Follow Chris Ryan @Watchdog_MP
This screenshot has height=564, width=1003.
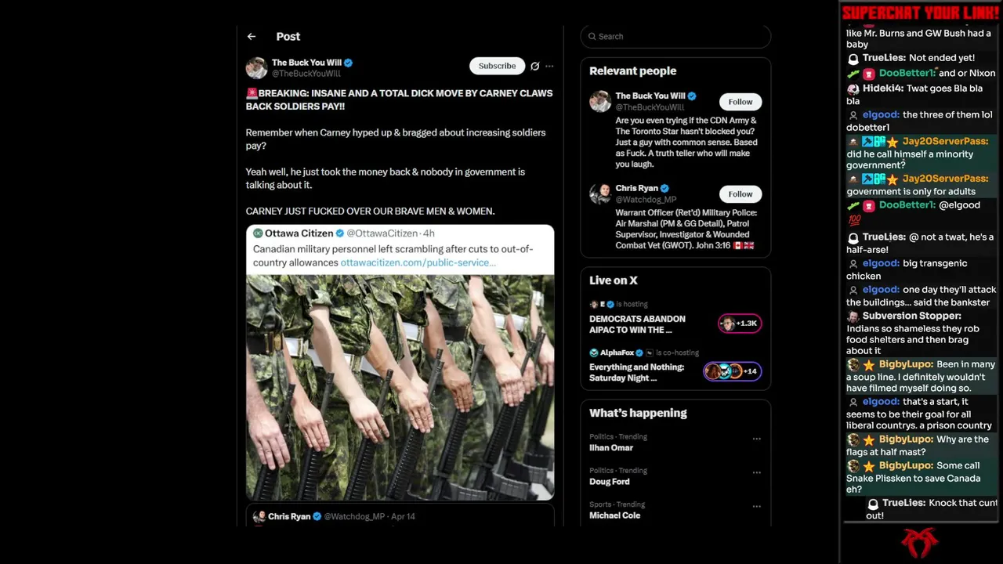tap(740, 193)
